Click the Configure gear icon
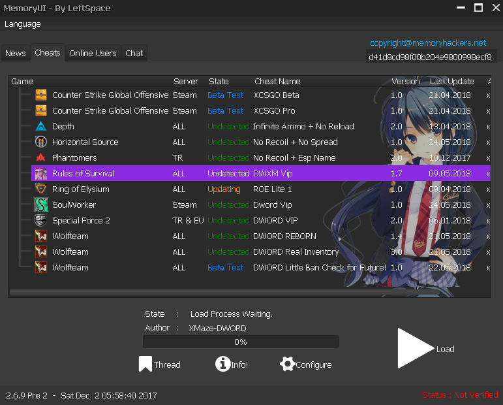The image size is (503, 405). pos(287,364)
